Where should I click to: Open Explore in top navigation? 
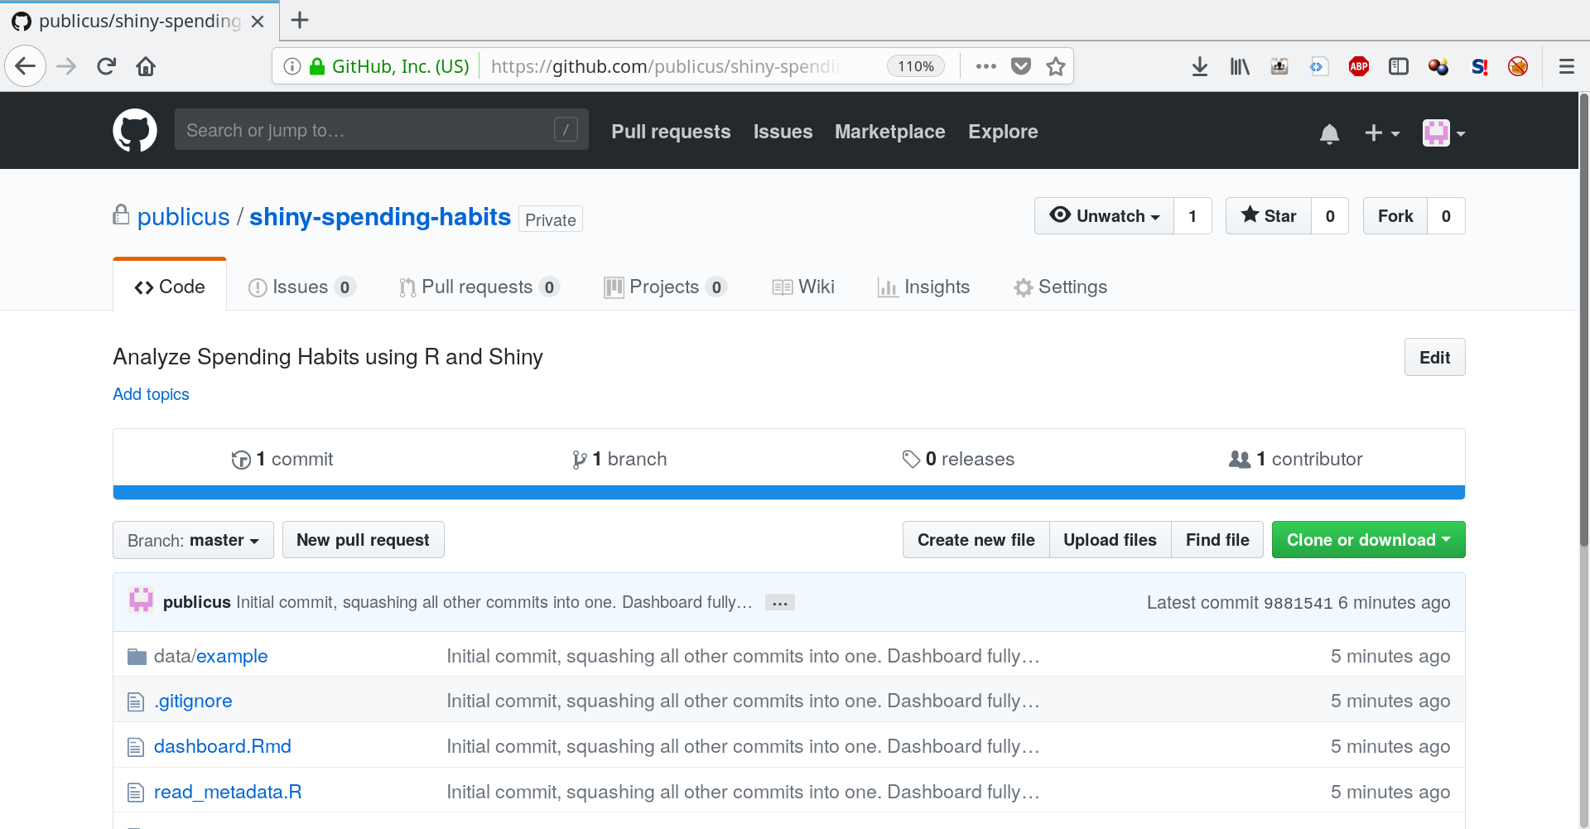[1003, 132]
